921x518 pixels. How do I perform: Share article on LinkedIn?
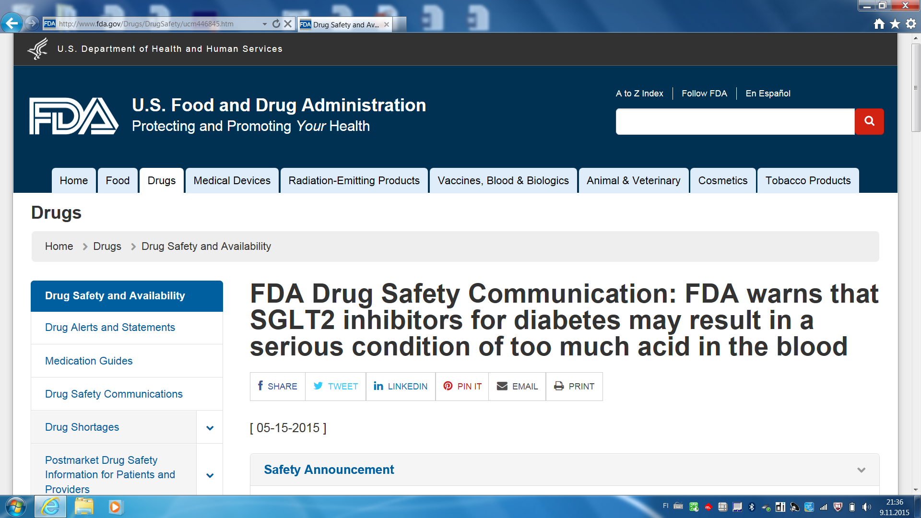pos(401,386)
